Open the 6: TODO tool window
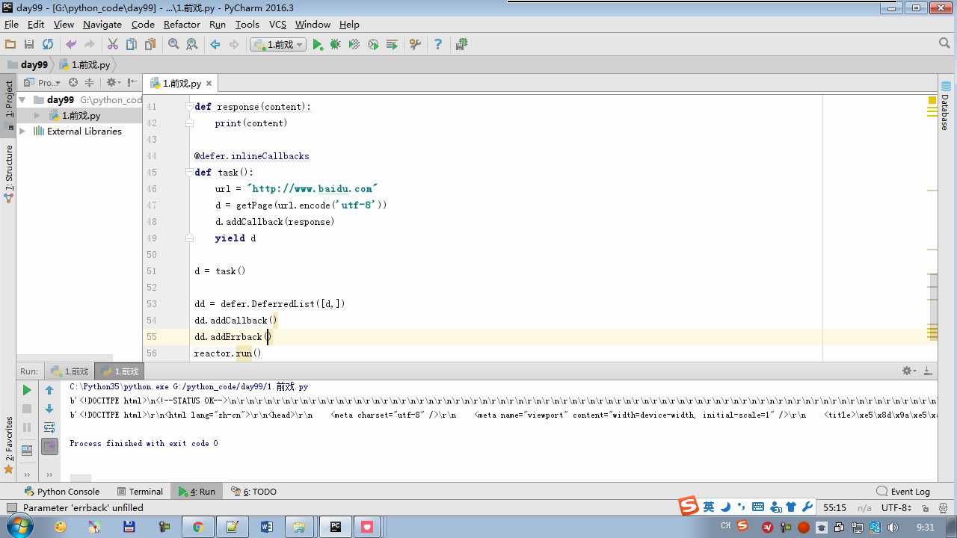The image size is (957, 538). click(253, 492)
